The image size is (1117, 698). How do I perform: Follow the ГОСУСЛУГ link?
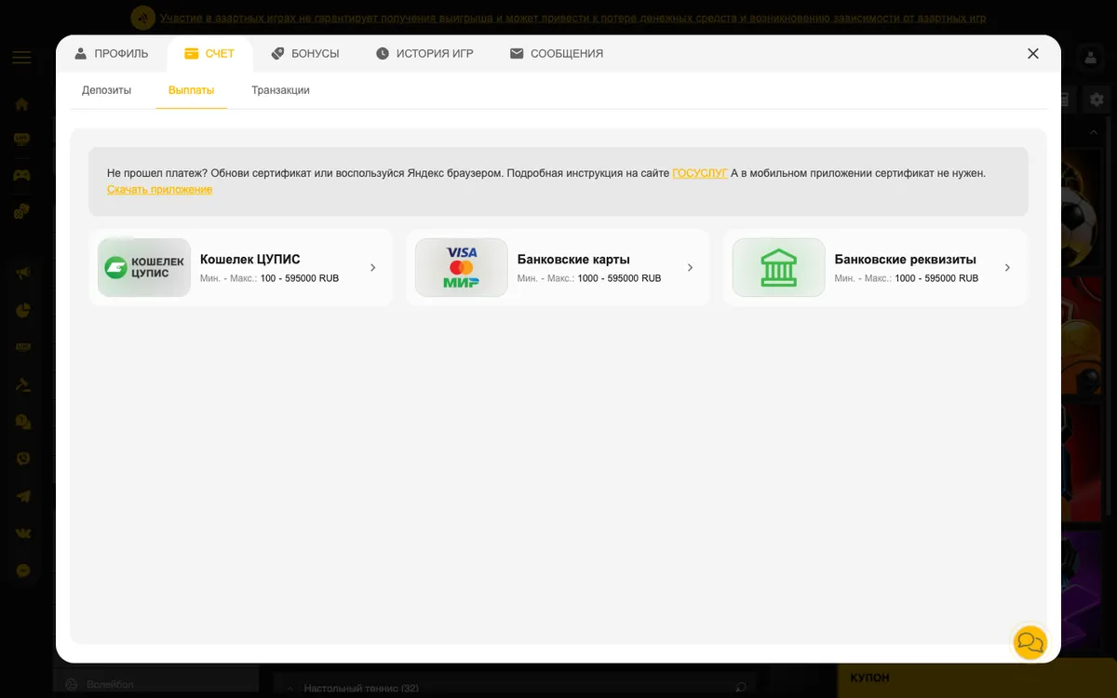(700, 173)
